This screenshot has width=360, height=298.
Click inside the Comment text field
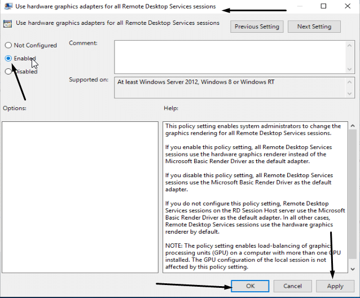click(x=226, y=56)
